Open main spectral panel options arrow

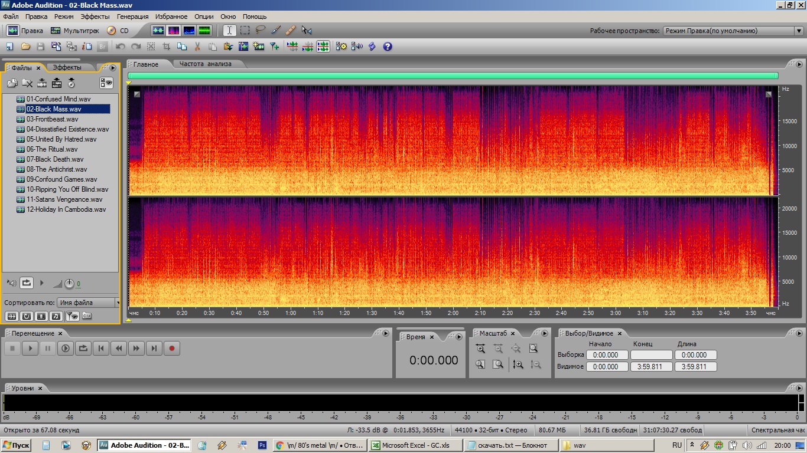(x=799, y=64)
